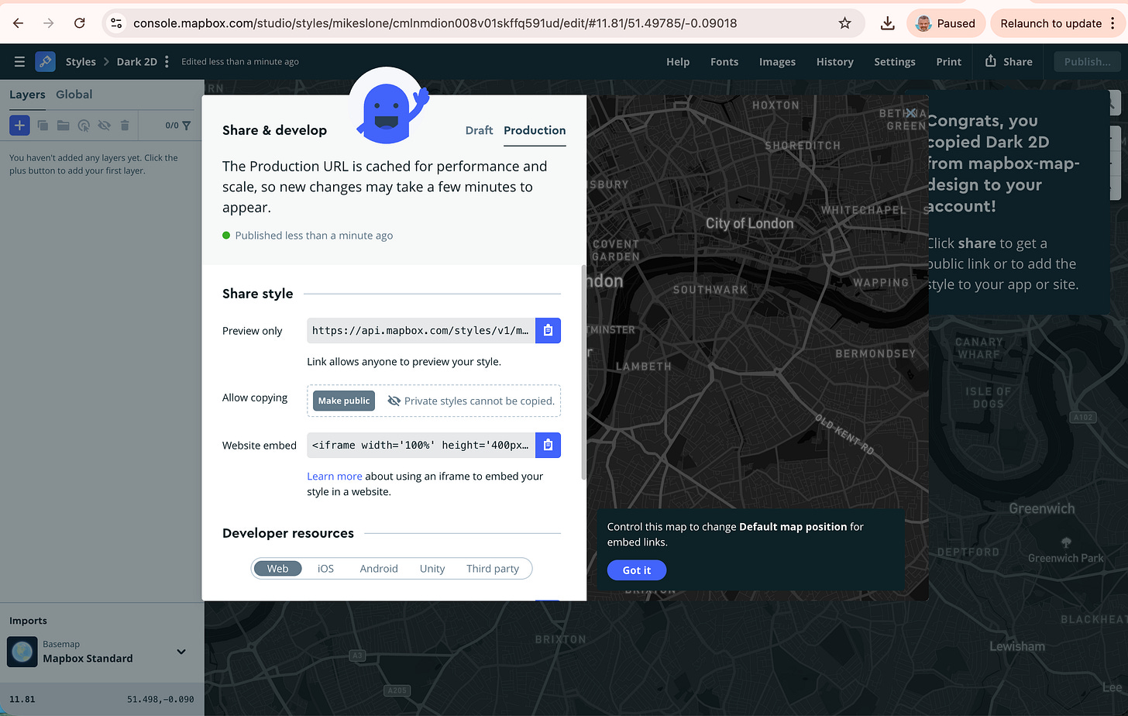
Task: Click the Publish button
Action: point(1087,62)
